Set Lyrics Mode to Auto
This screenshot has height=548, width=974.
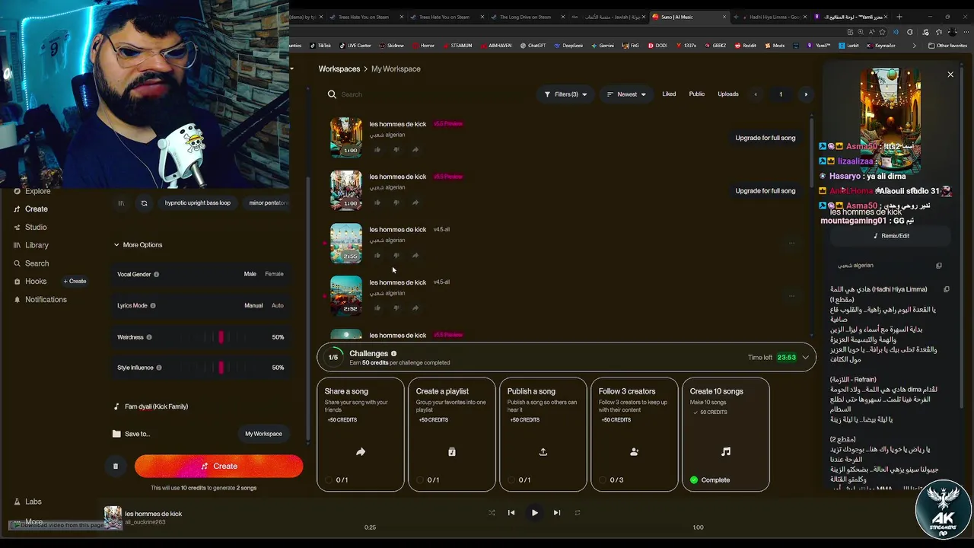coord(278,306)
